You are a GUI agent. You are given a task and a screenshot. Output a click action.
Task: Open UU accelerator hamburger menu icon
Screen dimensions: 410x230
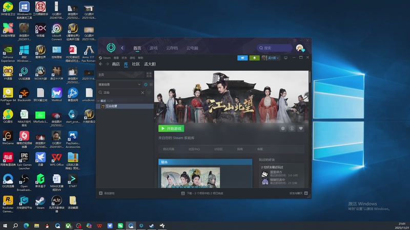(295, 40)
